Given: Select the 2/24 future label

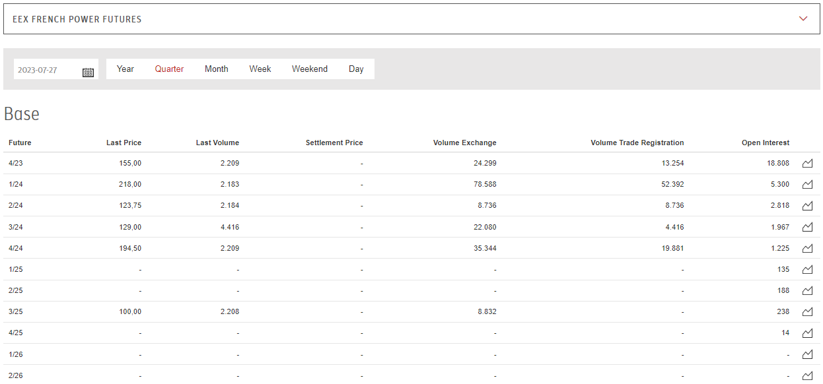Looking at the screenshot, I should (16, 205).
